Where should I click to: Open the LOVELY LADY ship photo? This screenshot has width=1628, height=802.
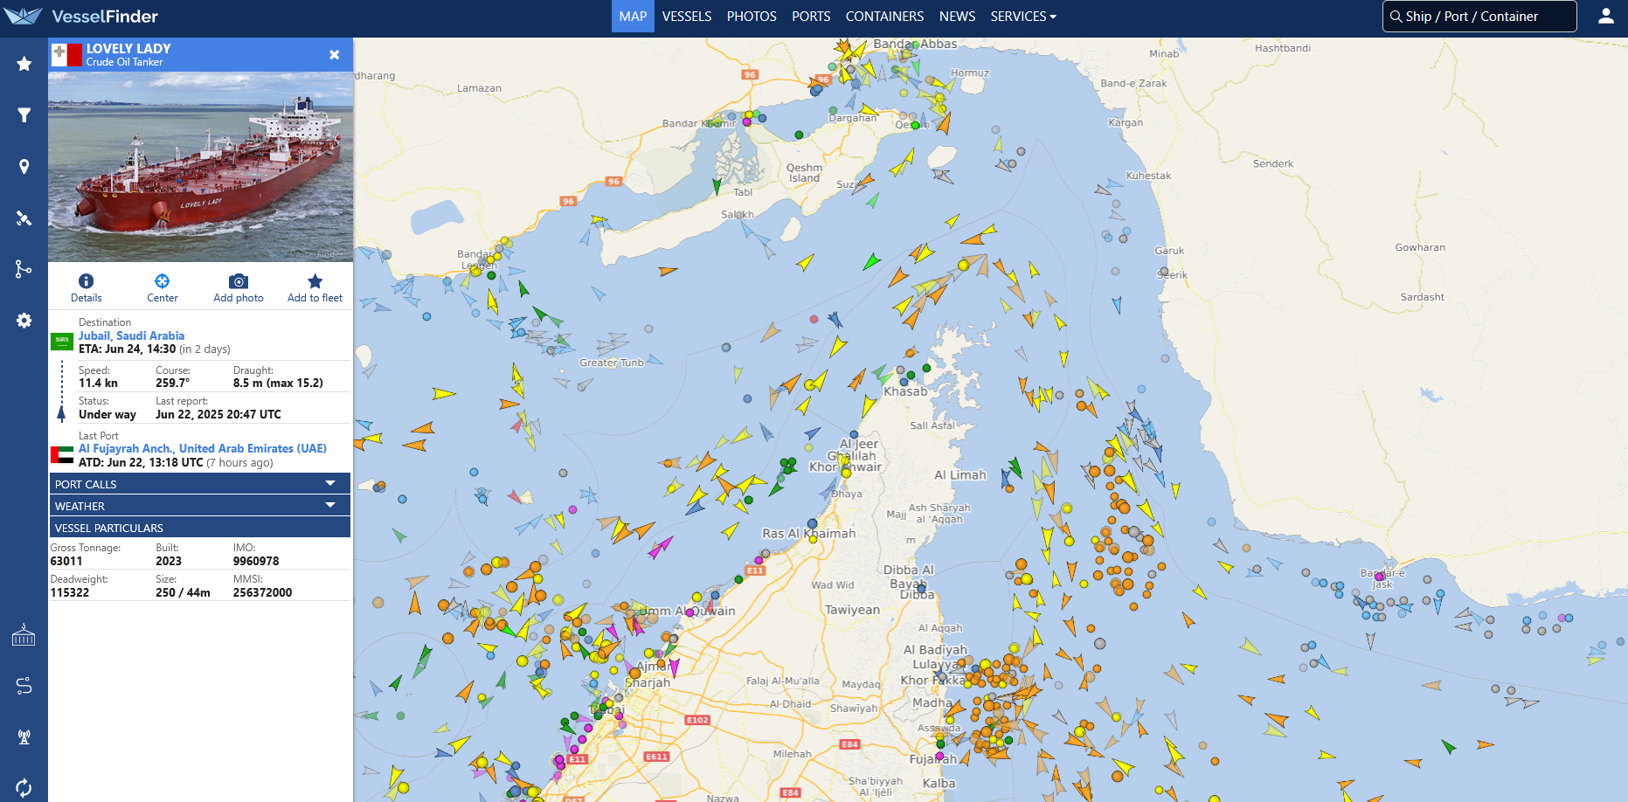coord(200,166)
